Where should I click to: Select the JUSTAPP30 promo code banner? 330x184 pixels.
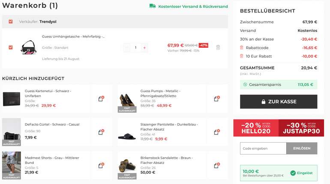pyautogui.click(x=301, y=128)
